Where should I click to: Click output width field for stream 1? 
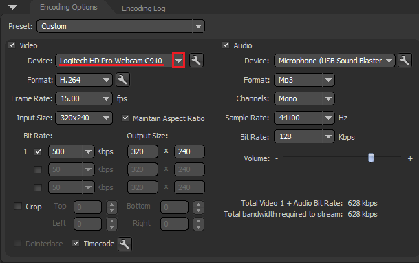point(142,151)
